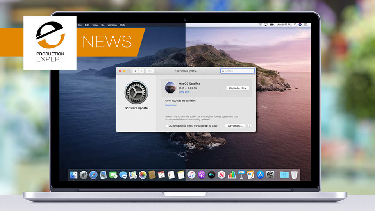Click the Wi-Fi status icon

click(x=260, y=25)
